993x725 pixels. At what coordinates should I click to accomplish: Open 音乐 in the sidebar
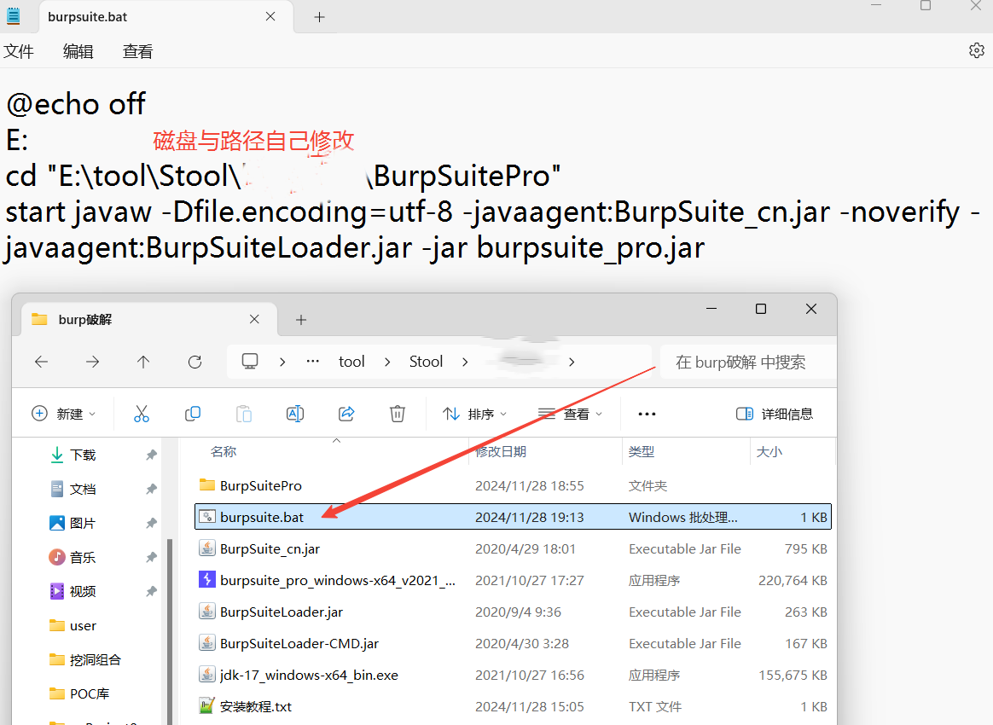tap(83, 557)
